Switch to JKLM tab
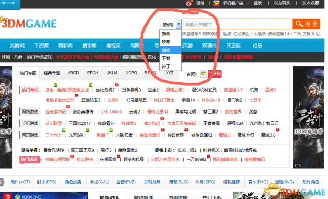The width and height of the screenshot is (328, 199). pos(112,73)
